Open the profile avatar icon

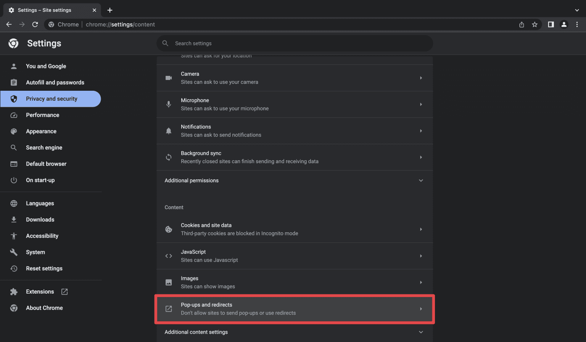point(564,24)
